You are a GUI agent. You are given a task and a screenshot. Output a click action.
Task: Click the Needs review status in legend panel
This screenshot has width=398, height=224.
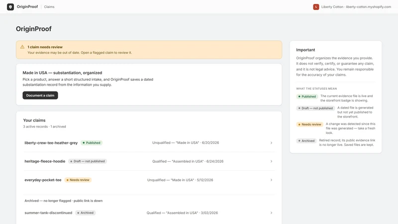point(309,124)
